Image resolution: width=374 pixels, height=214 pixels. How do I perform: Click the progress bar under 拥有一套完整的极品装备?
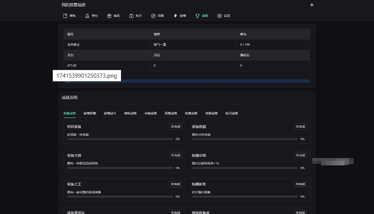pyautogui.click(x=120, y=197)
